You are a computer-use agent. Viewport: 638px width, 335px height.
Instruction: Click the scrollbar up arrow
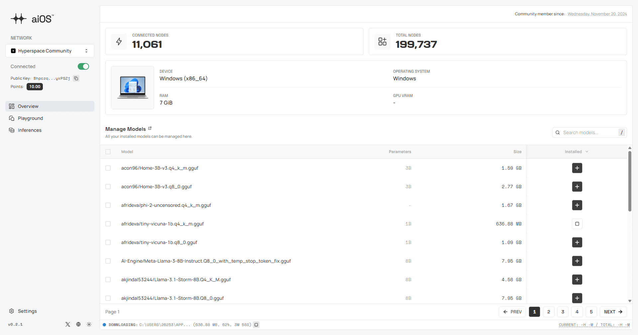click(x=630, y=148)
